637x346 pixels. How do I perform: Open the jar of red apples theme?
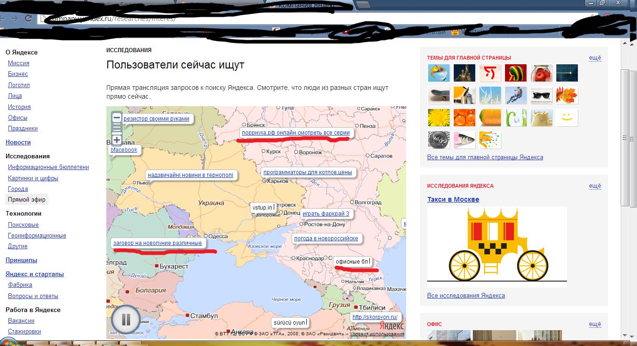(x=541, y=73)
